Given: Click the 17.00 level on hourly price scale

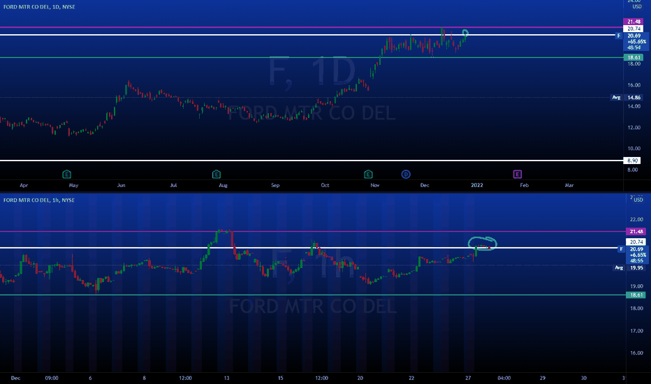Looking at the screenshot, I should coord(637,331).
